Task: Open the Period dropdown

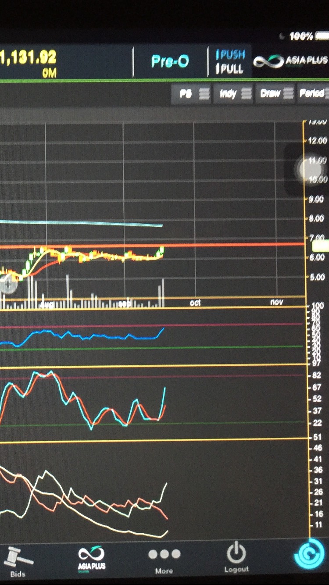Action: pyautogui.click(x=312, y=93)
